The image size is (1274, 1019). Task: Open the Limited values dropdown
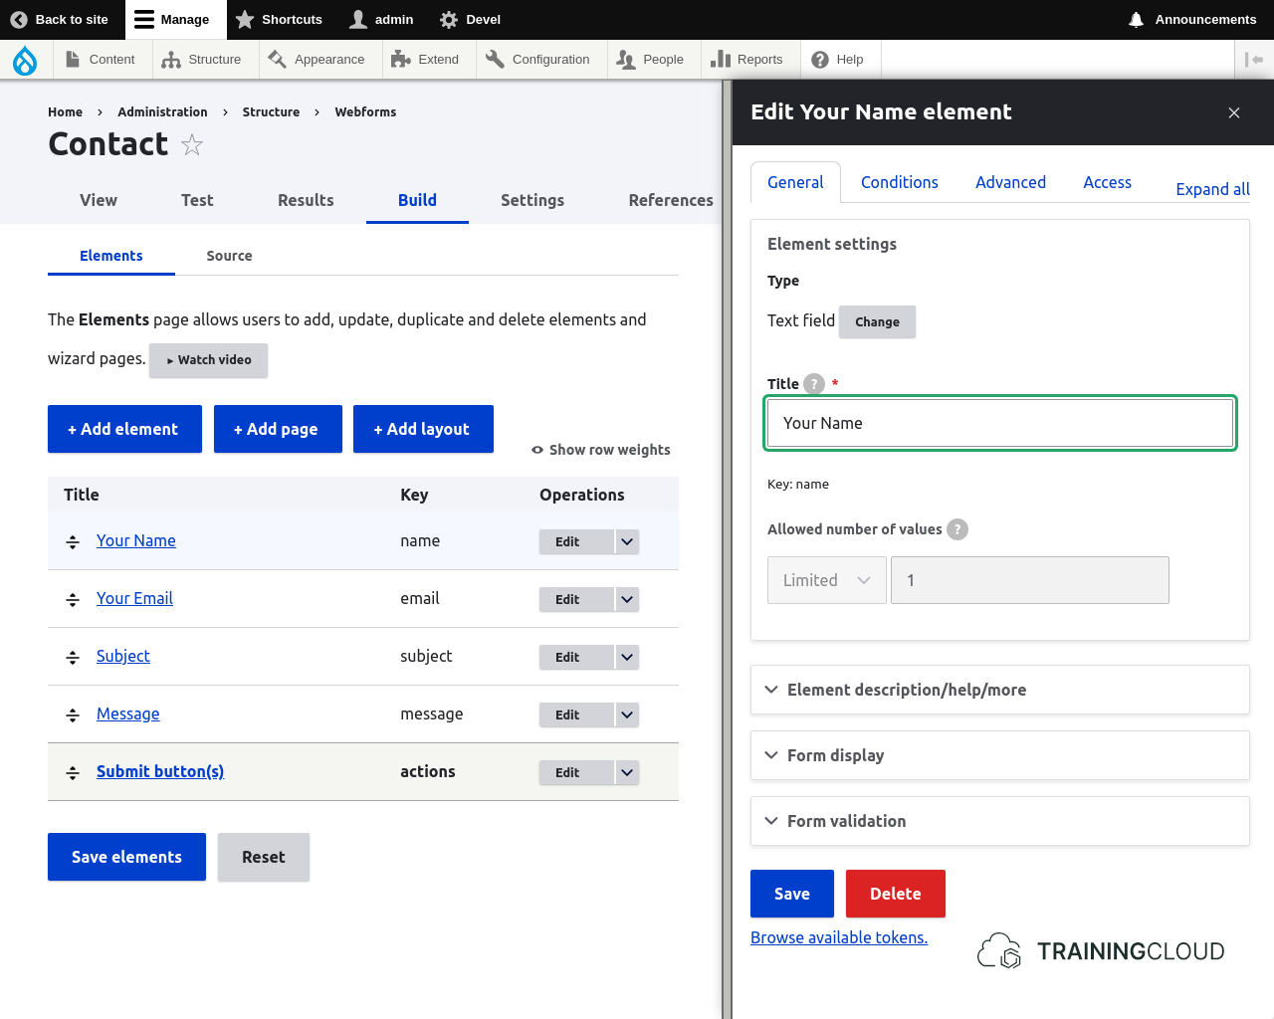(826, 580)
